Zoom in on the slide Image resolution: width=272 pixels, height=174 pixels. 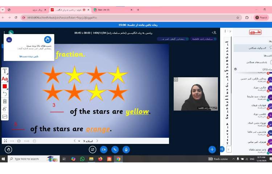[19, 141]
